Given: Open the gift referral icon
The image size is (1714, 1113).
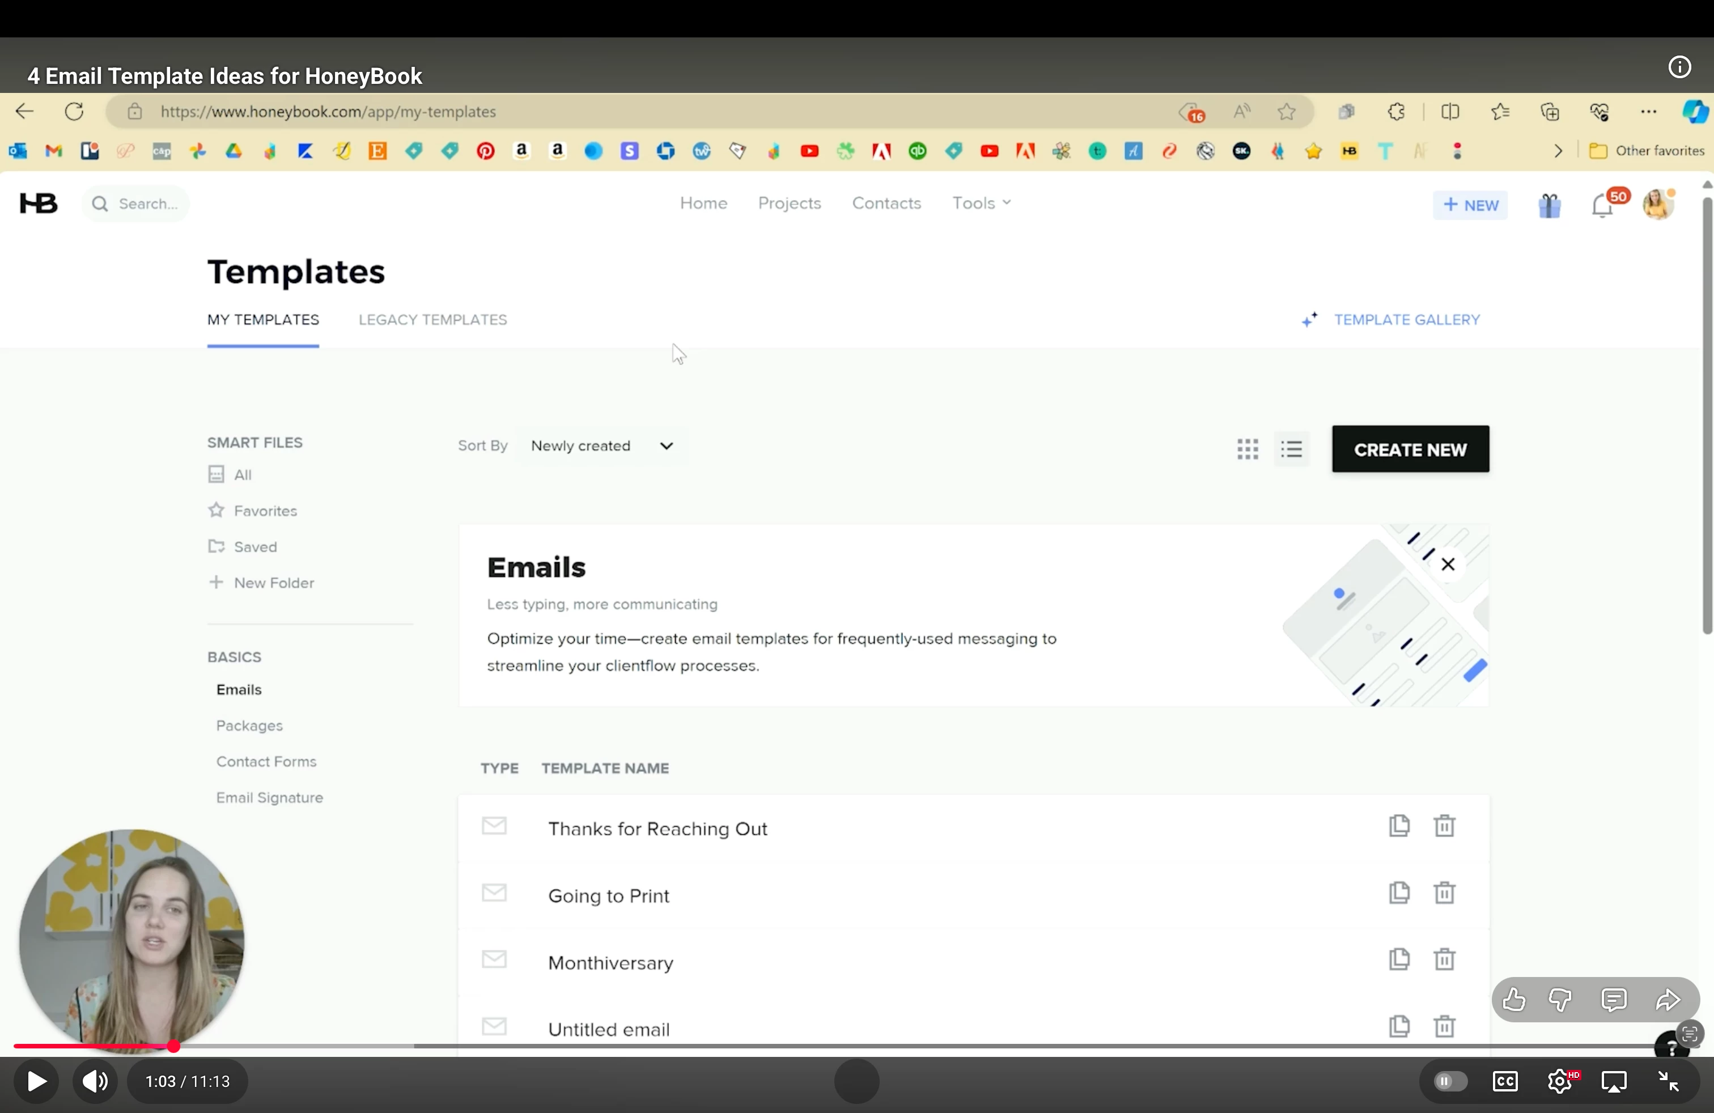Looking at the screenshot, I should click(1549, 206).
